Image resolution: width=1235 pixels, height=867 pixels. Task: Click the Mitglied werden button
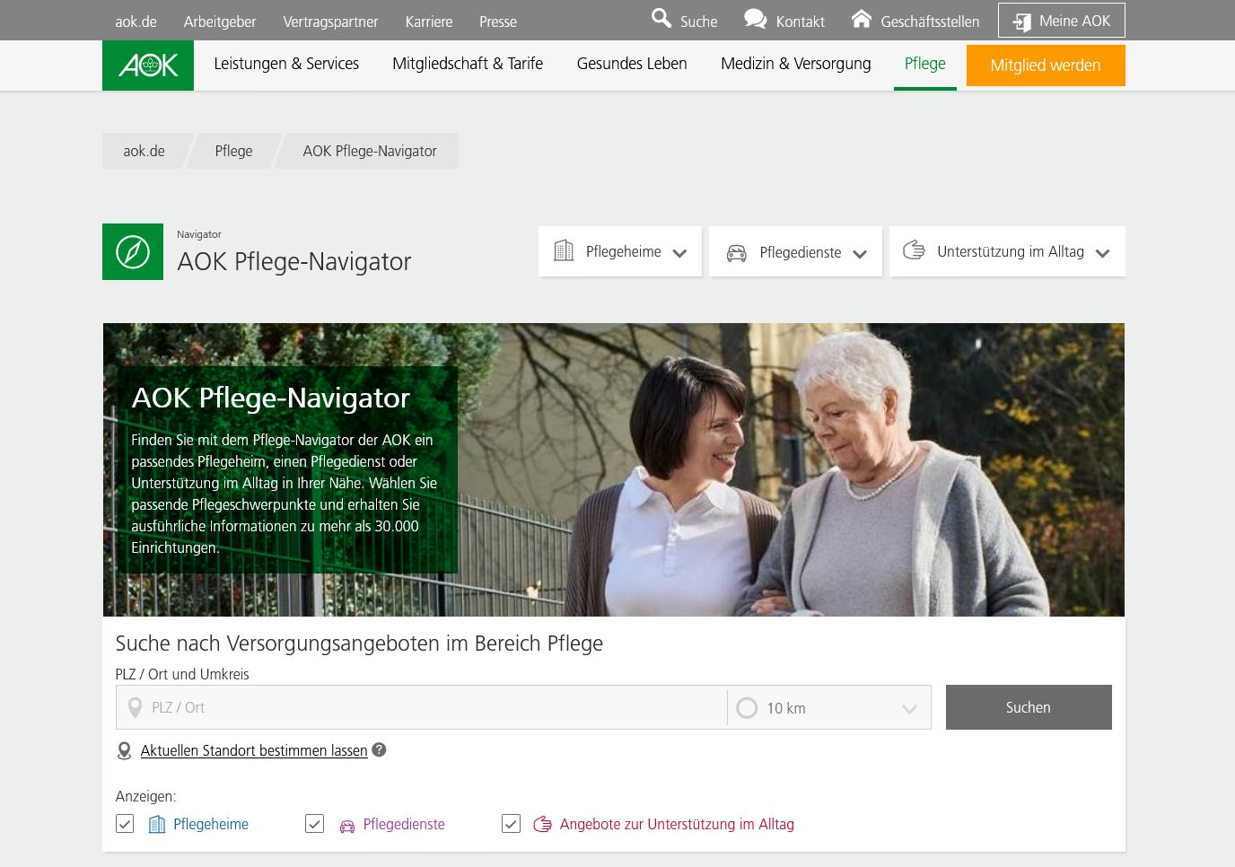(x=1045, y=66)
